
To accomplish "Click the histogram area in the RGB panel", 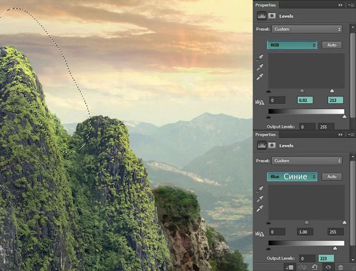I will [x=306, y=71].
